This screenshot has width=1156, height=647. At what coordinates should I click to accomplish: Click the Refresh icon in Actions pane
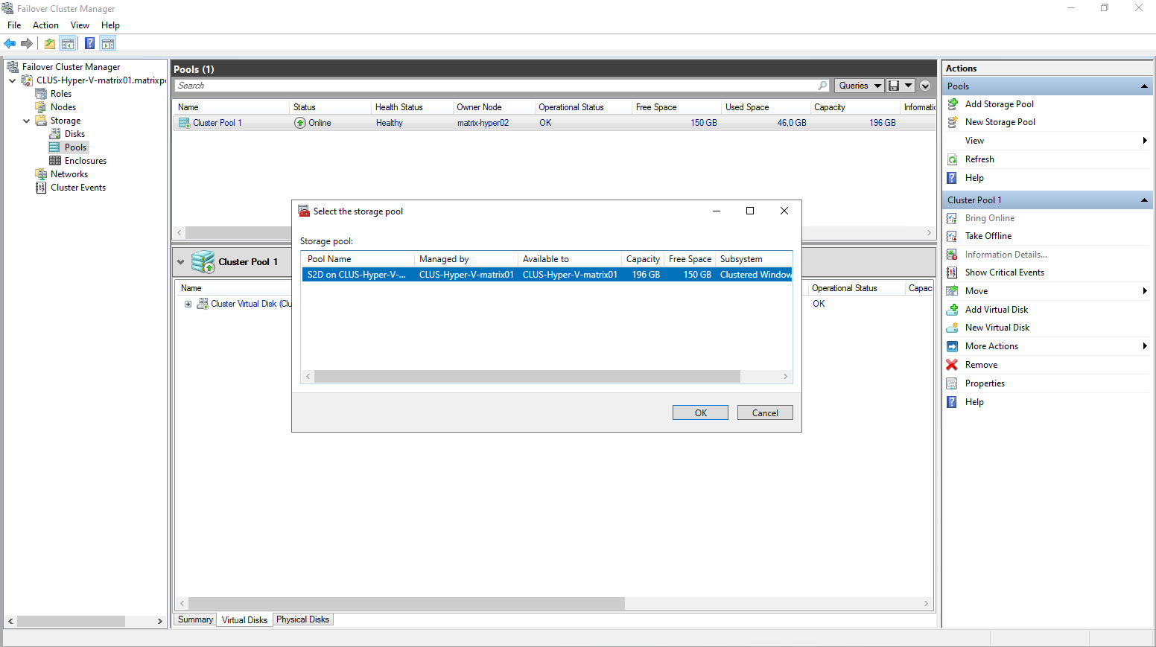tap(952, 159)
